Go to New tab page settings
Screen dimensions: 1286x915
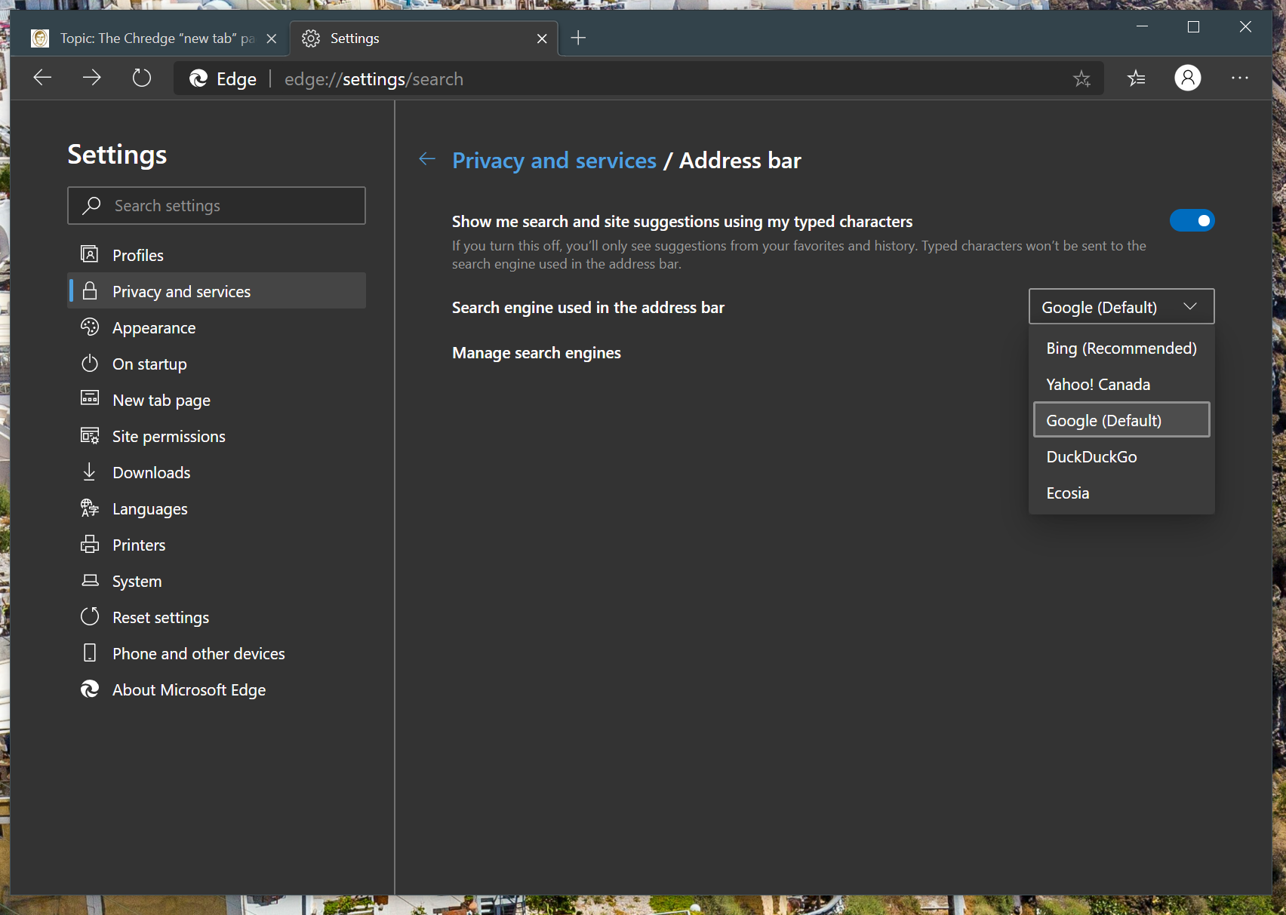pyautogui.click(x=161, y=401)
